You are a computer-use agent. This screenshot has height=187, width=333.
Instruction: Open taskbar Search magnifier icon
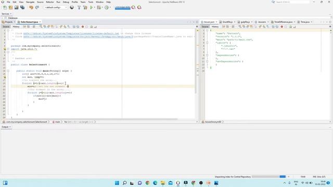tap(125, 183)
